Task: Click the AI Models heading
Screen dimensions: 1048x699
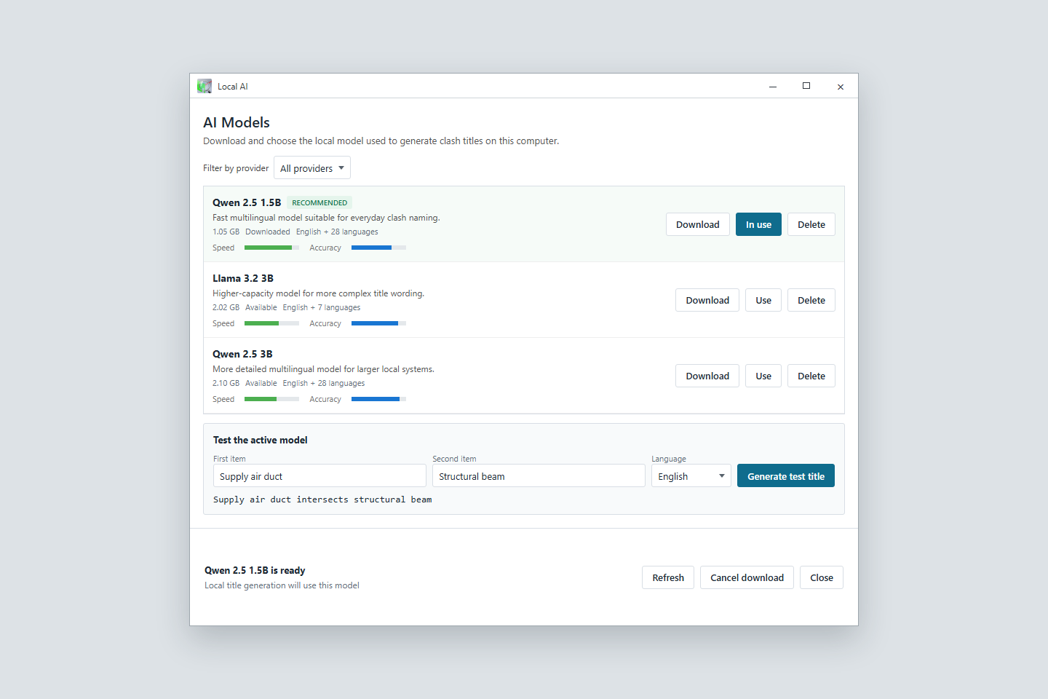Action: 237,122
